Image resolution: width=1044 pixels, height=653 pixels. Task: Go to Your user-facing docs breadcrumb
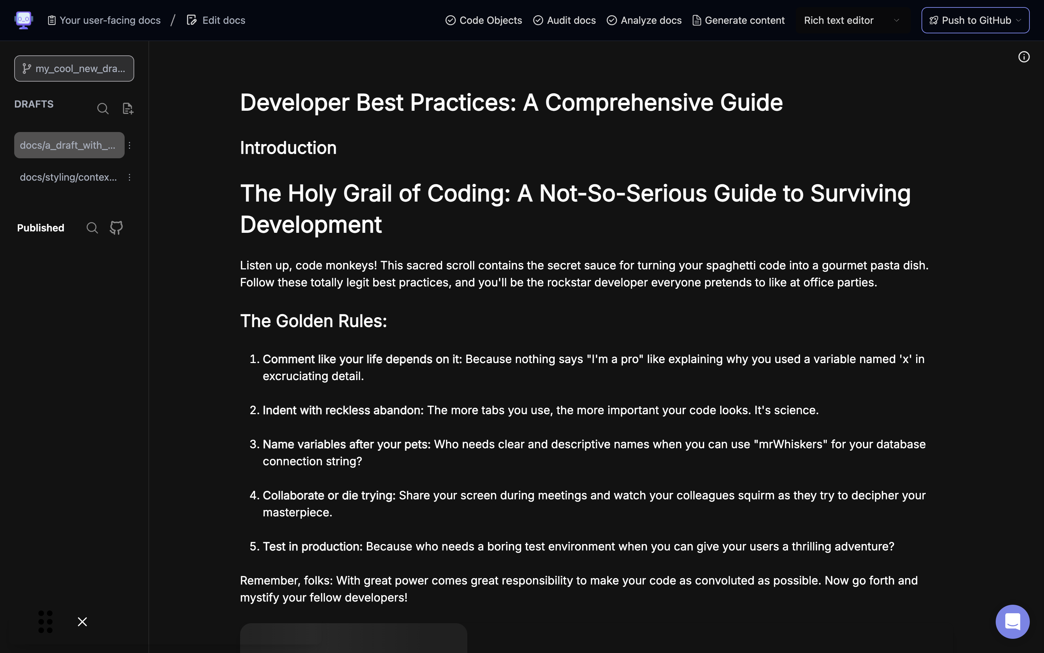pyautogui.click(x=104, y=20)
